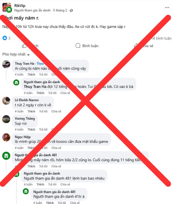
Task: Click Ngọc Hiệp's avatar
Action: [x=6, y=137]
